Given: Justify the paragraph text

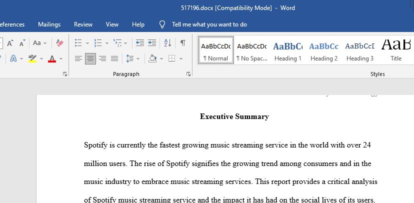Looking at the screenshot, I should pyautogui.click(x=114, y=58).
